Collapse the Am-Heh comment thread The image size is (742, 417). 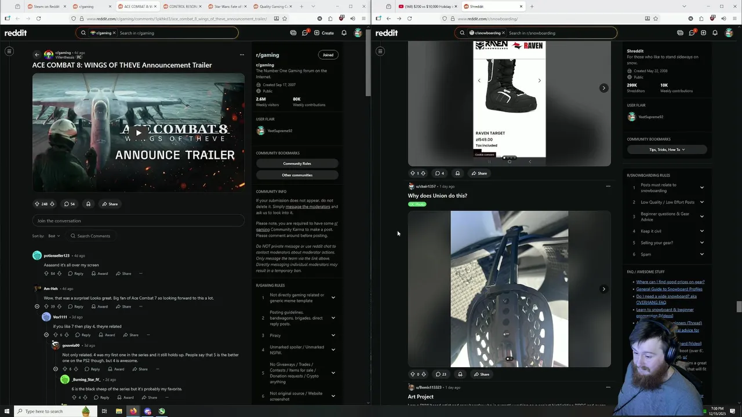pyautogui.click(x=37, y=306)
